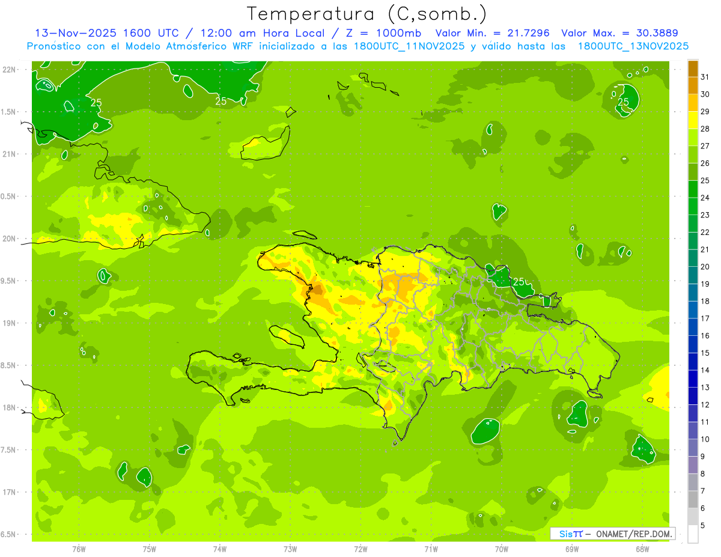Click the legend value "15"

705,353
